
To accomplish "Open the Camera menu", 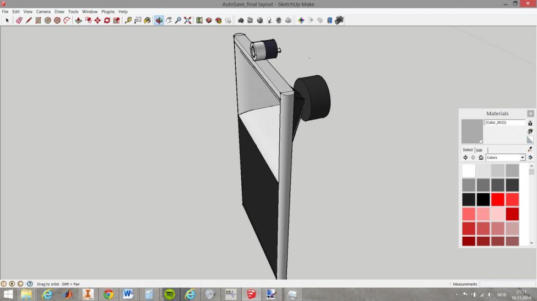I will click(x=44, y=12).
